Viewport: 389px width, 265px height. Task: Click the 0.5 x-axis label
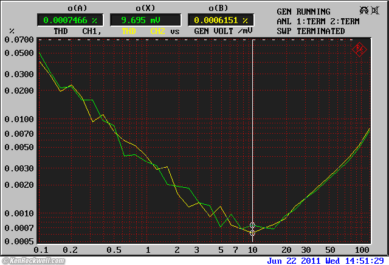point(114,250)
